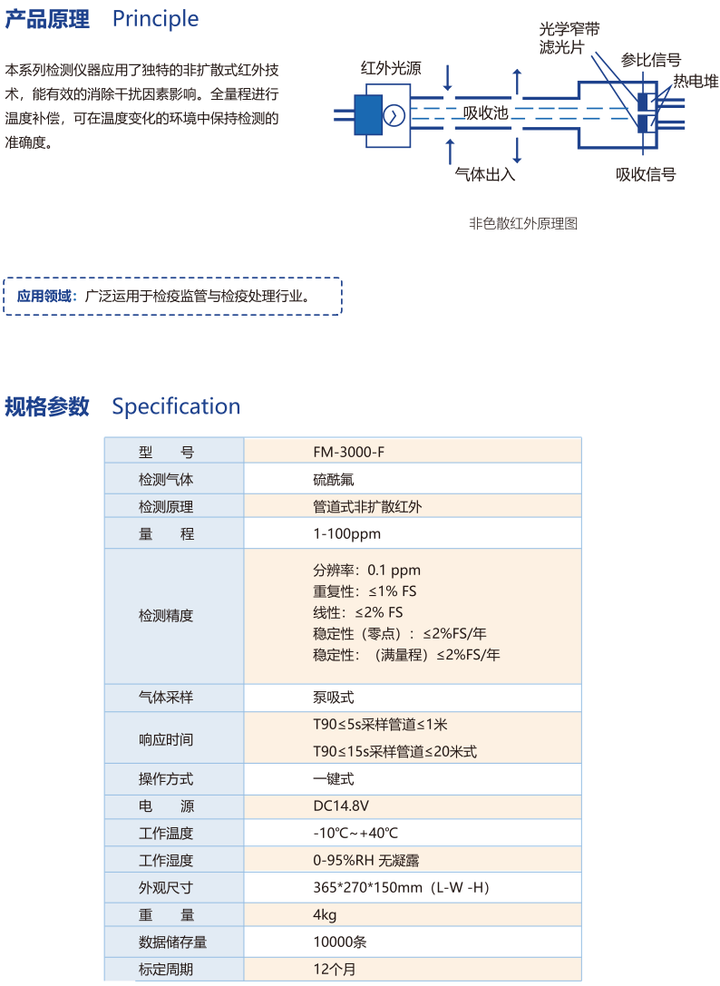The image size is (720, 986).
Task: Select the 吸收池 label in the diagram
Action: click(x=485, y=113)
